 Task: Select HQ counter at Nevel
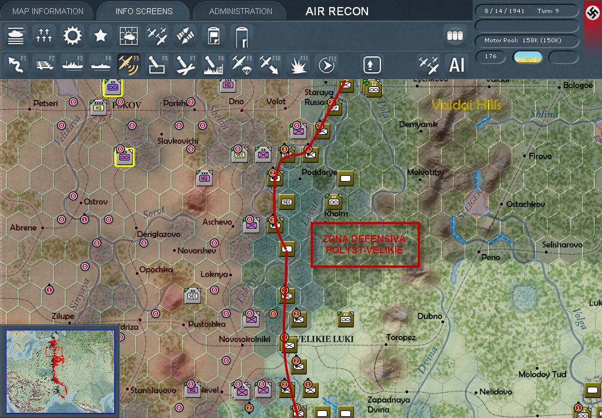click(x=192, y=390)
